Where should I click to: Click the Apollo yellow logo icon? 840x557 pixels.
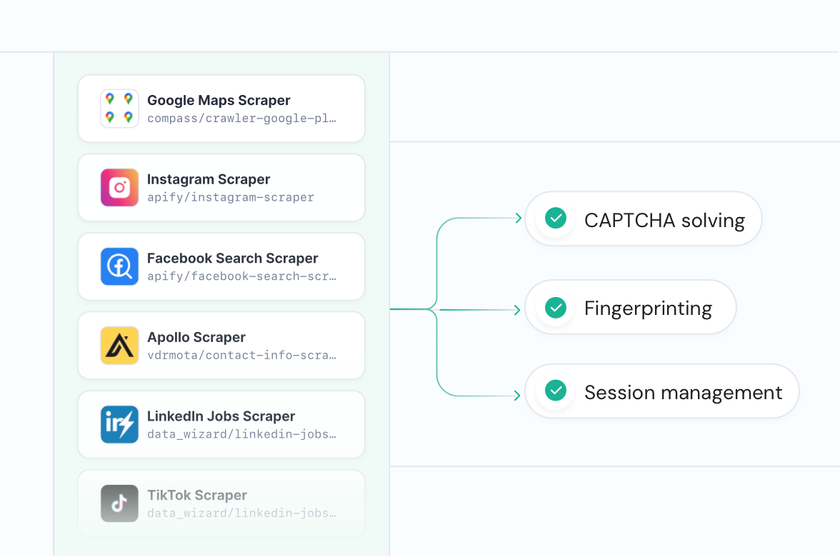(x=119, y=346)
